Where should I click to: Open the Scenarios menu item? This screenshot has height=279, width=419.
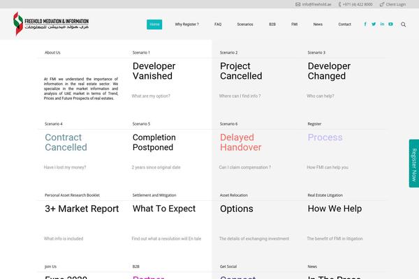[x=245, y=24]
